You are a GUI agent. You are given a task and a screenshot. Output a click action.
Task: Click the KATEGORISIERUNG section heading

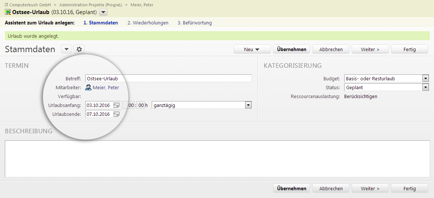coord(293,66)
